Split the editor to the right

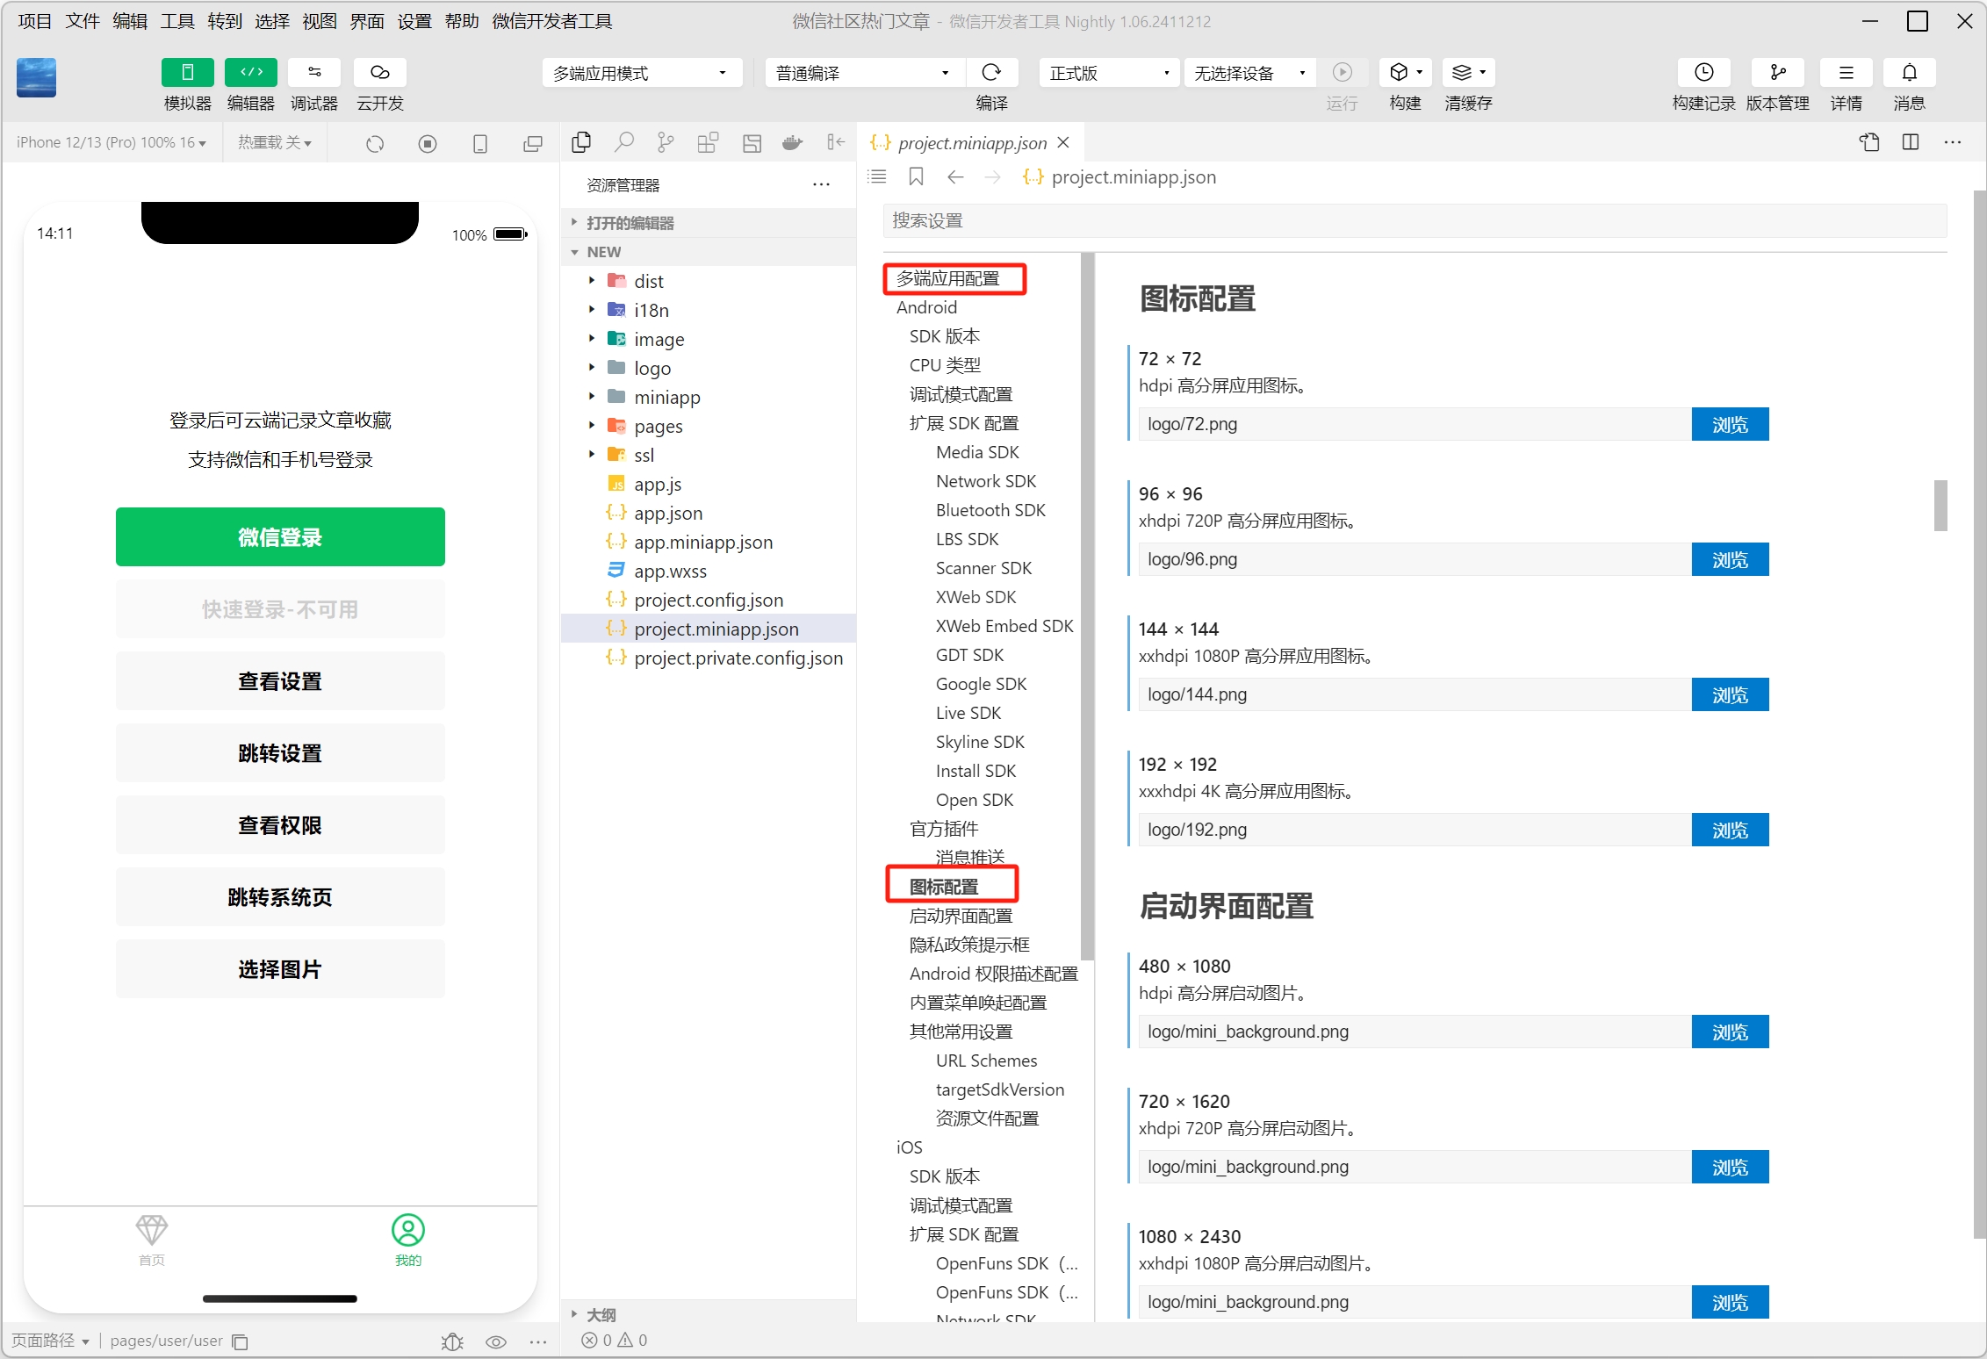pos(1911,142)
